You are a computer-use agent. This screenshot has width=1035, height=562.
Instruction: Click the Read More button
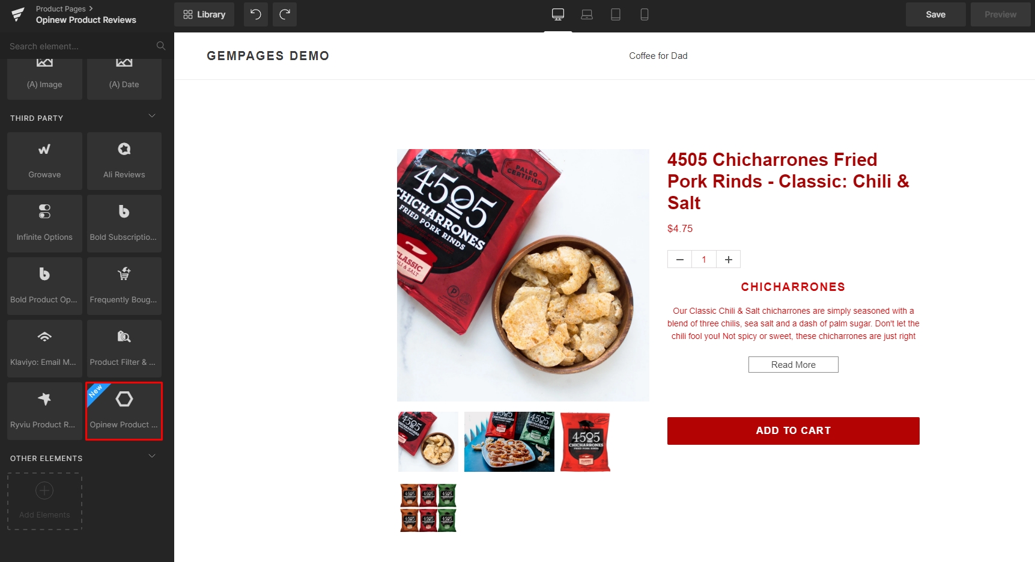[793, 365]
